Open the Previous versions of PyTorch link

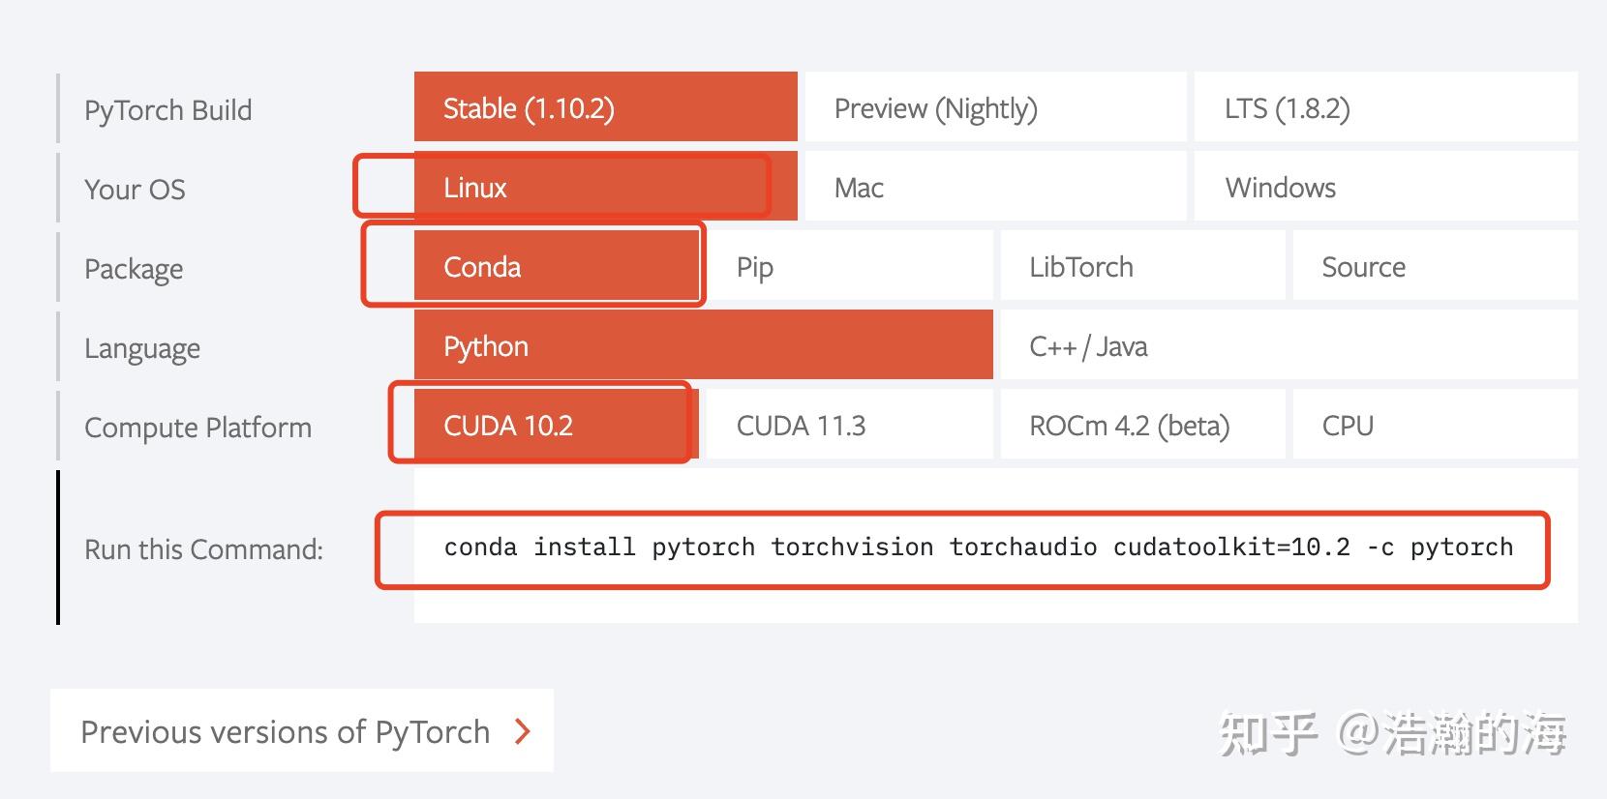pos(286,731)
